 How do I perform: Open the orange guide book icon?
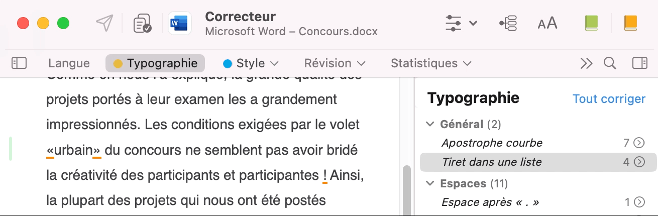(x=630, y=24)
